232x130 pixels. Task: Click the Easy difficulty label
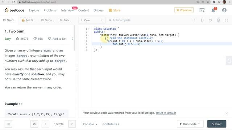8,39
